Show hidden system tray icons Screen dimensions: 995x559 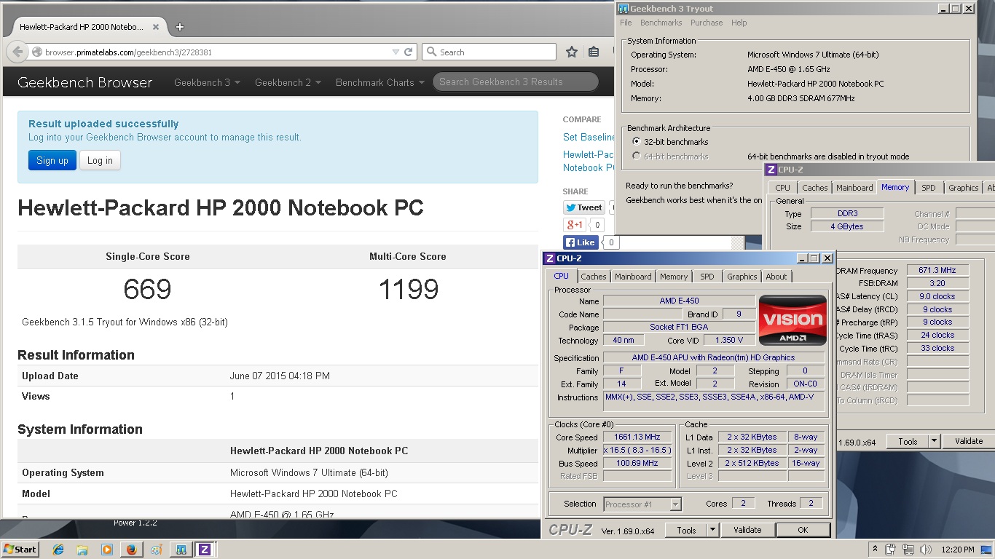[875, 550]
